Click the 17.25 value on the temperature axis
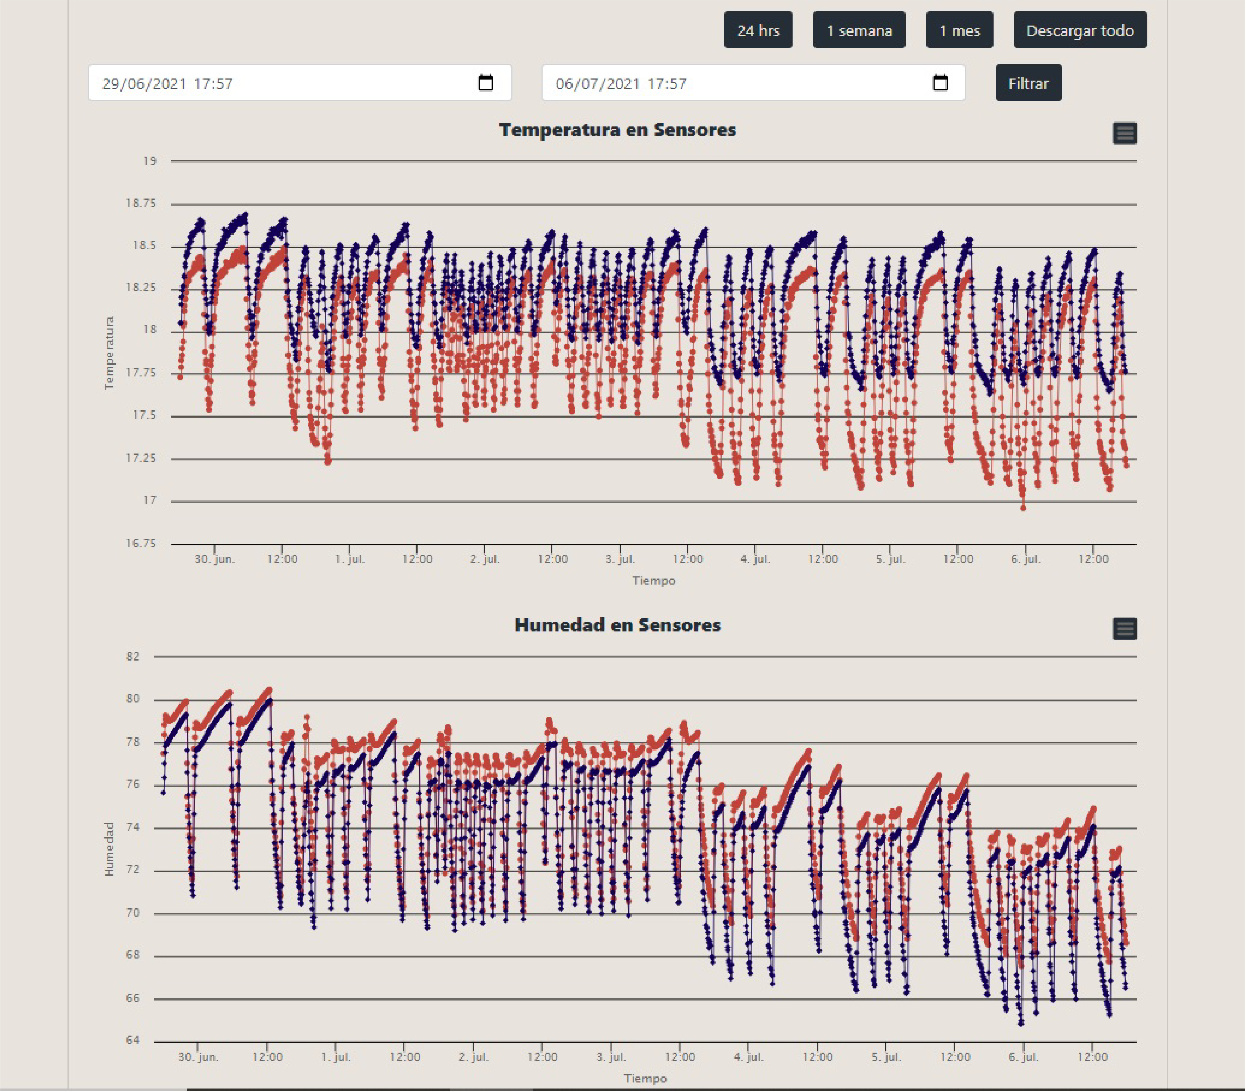This screenshot has height=1091, width=1245. pos(141,458)
